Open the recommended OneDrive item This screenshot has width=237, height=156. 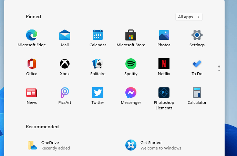tap(49, 145)
